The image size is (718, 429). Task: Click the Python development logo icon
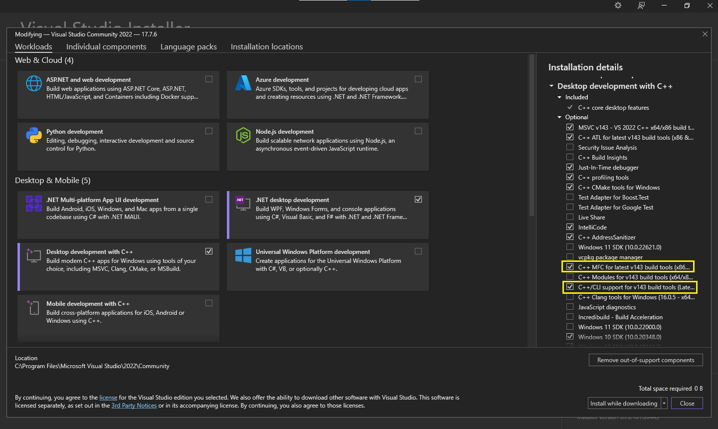[34, 135]
